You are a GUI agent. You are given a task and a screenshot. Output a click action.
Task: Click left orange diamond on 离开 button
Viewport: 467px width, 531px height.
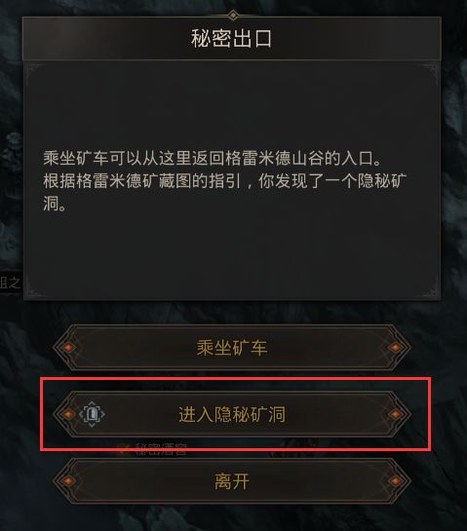68,481
